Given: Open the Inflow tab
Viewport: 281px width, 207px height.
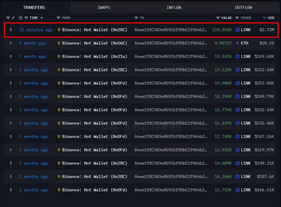Looking at the screenshot, I should pos(174,7).
